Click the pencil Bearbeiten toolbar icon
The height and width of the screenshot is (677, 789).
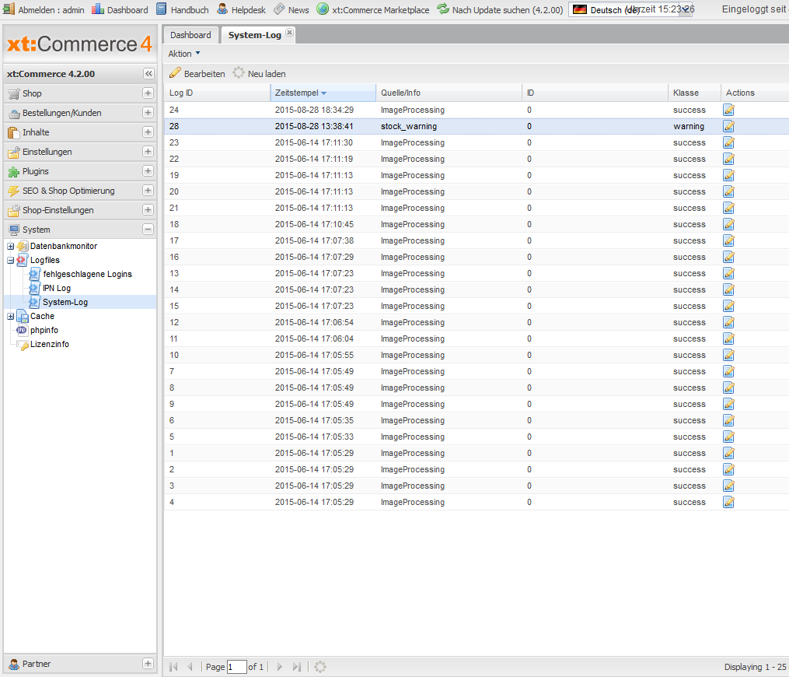click(x=176, y=73)
